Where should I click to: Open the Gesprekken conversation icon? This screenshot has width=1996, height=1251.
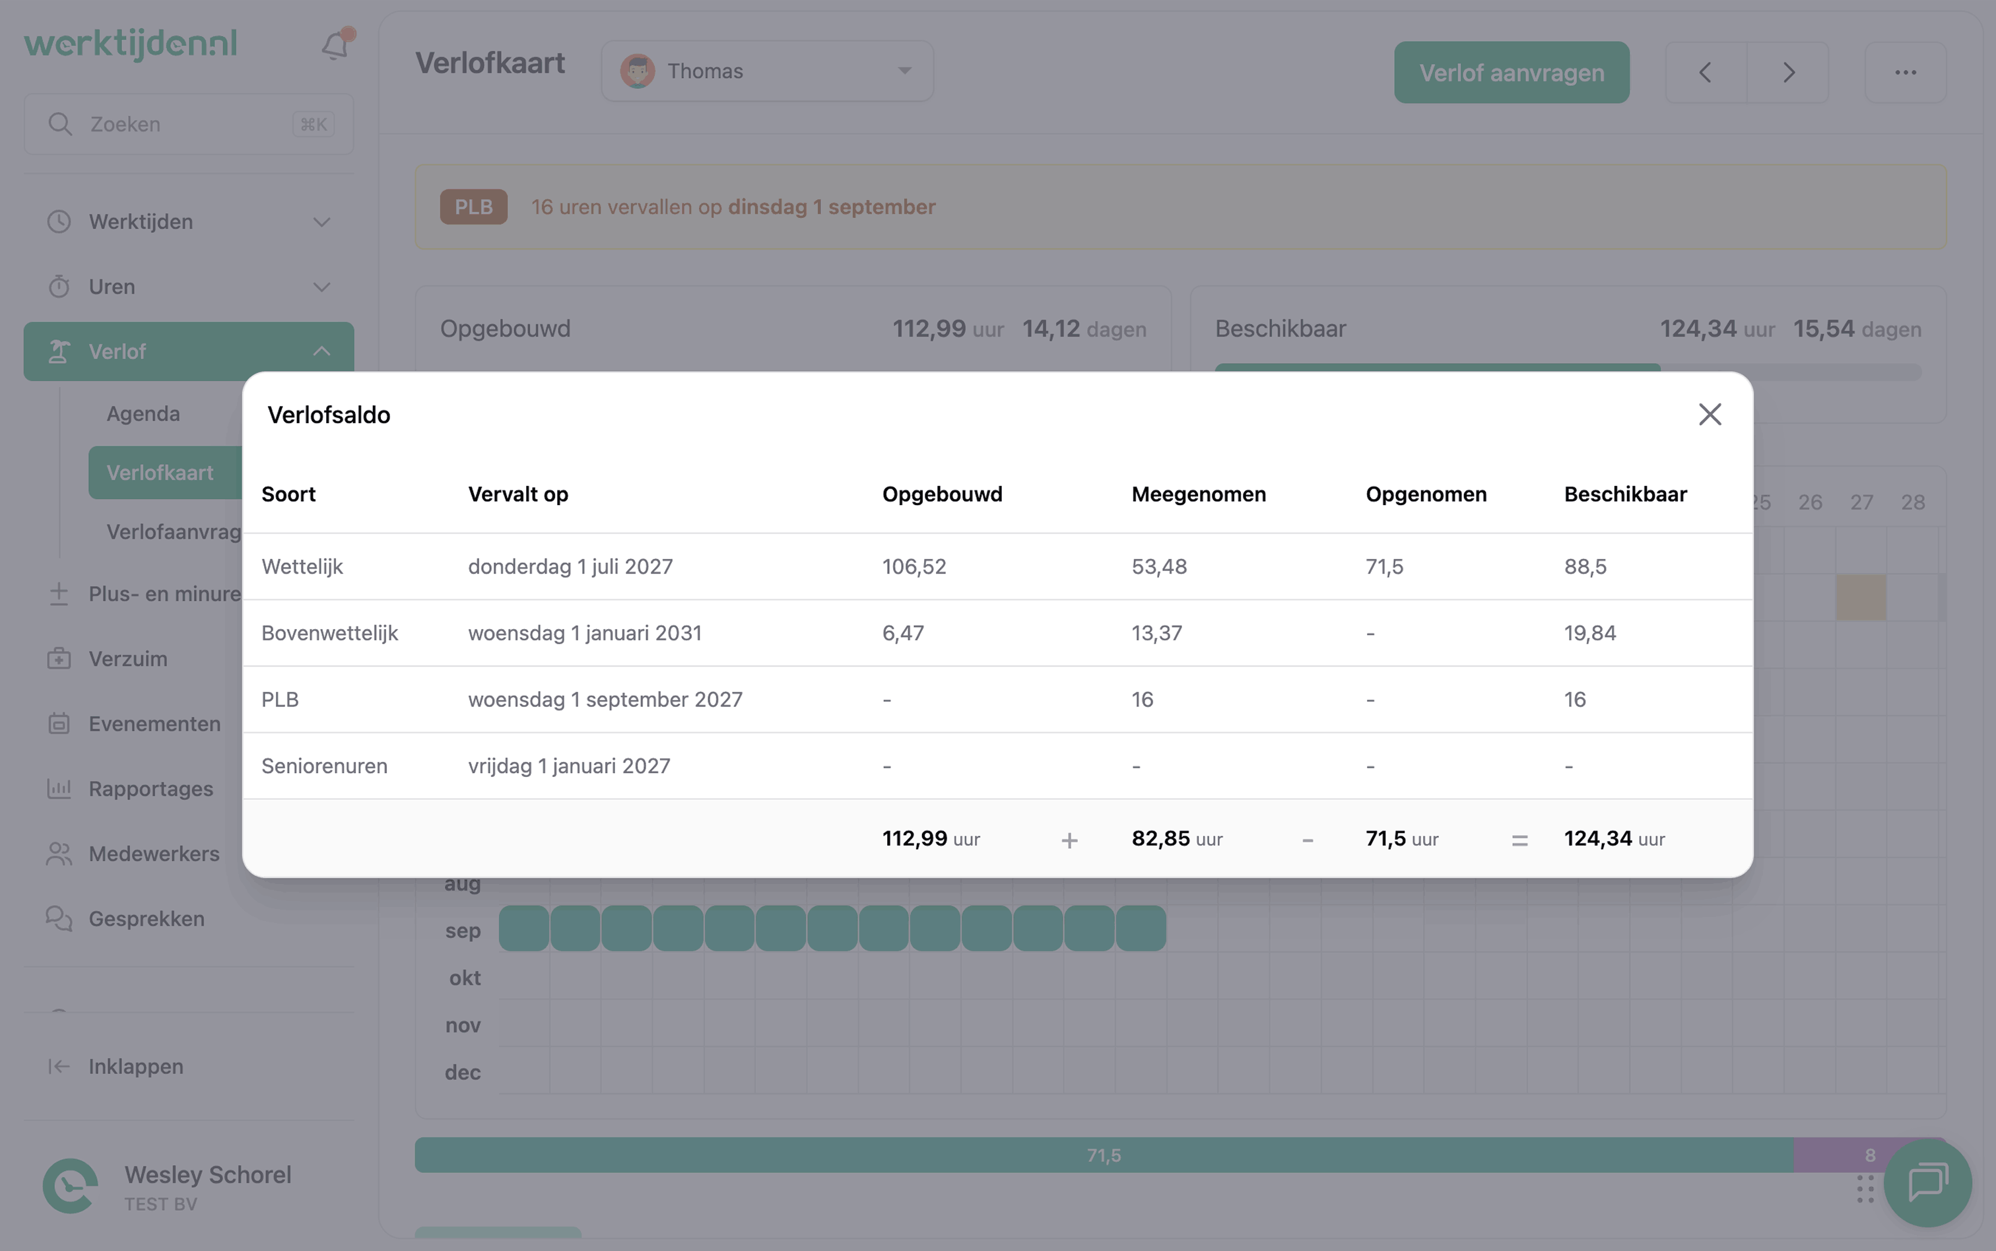(x=59, y=918)
